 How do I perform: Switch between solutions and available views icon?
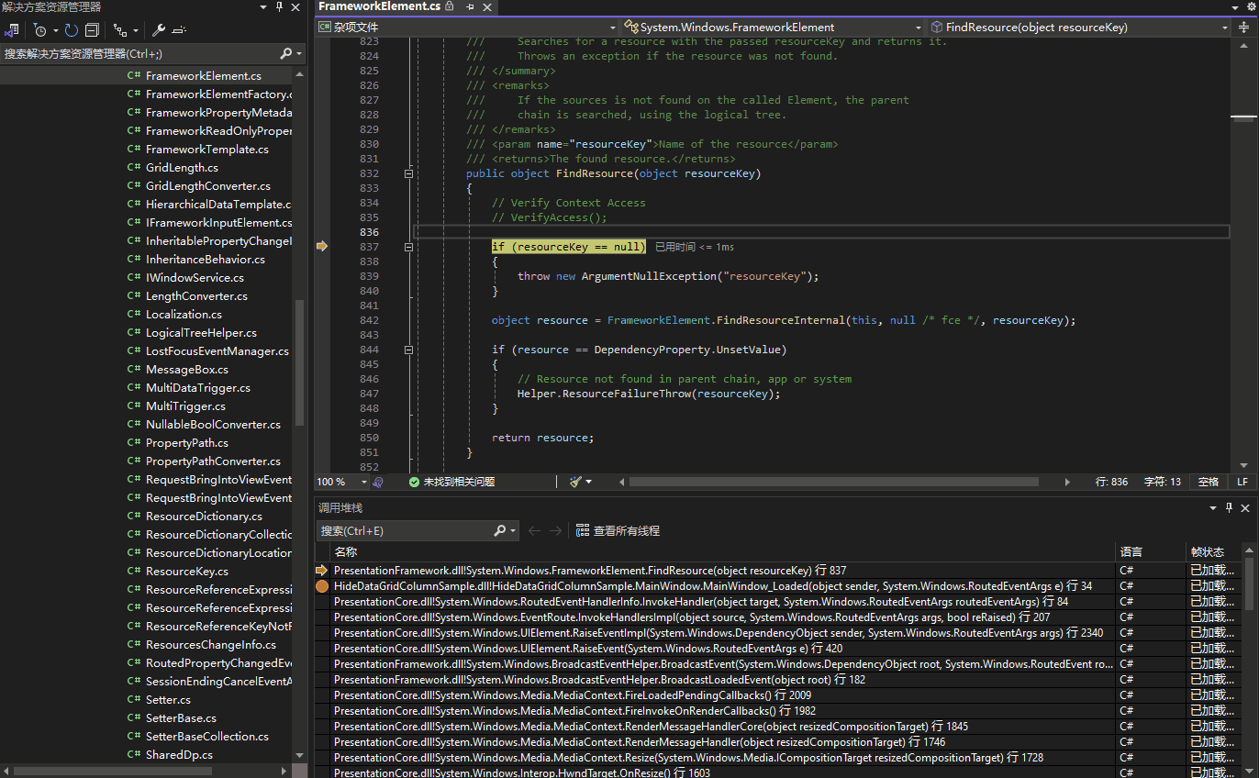[x=12, y=28]
